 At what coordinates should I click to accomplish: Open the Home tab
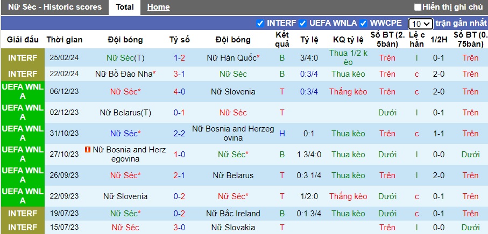[x=158, y=7]
